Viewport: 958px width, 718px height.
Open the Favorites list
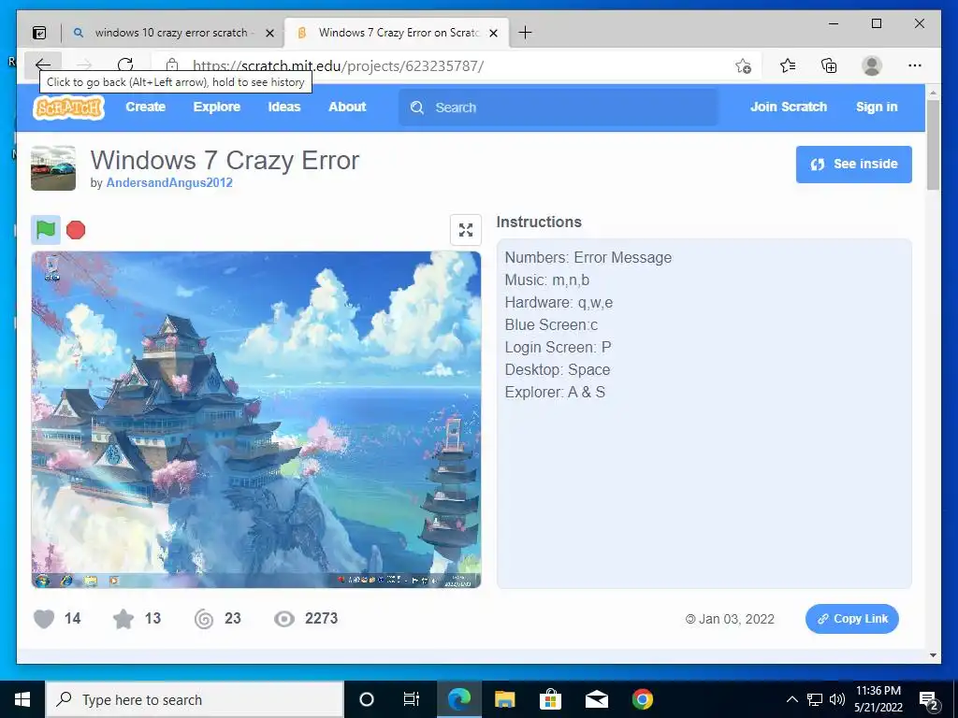coord(788,65)
